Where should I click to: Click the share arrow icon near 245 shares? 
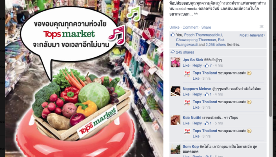(x=172, y=52)
